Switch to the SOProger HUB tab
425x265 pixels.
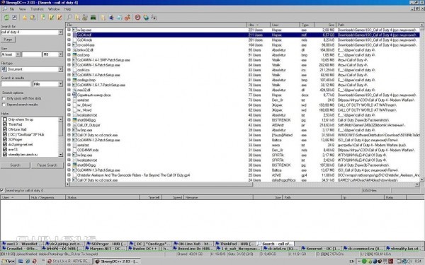tap(107, 244)
